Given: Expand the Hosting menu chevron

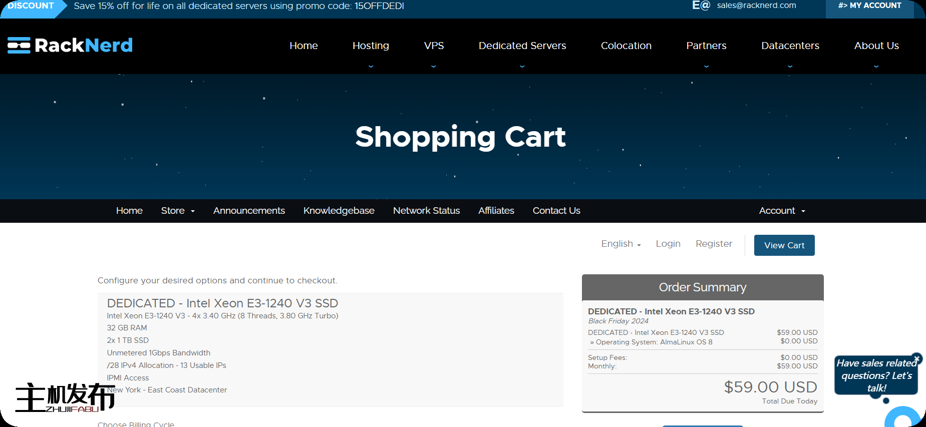Looking at the screenshot, I should (371, 66).
